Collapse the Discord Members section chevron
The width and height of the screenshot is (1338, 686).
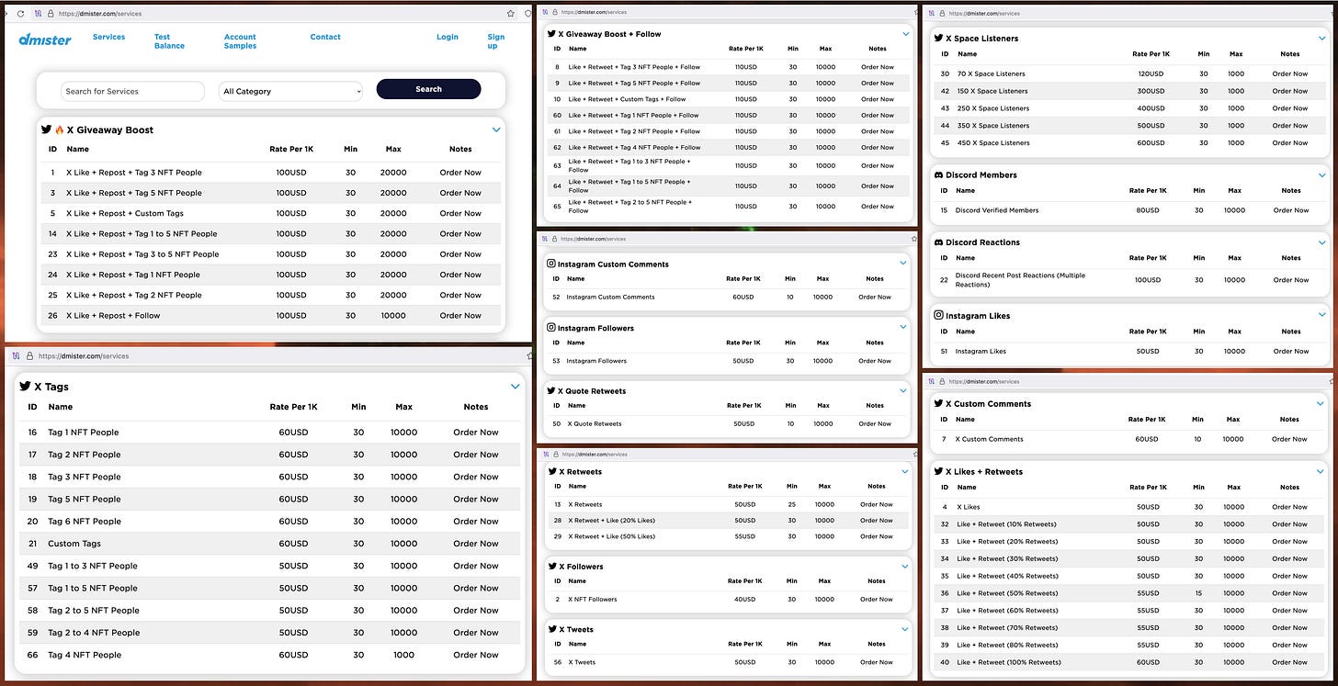(x=1322, y=174)
